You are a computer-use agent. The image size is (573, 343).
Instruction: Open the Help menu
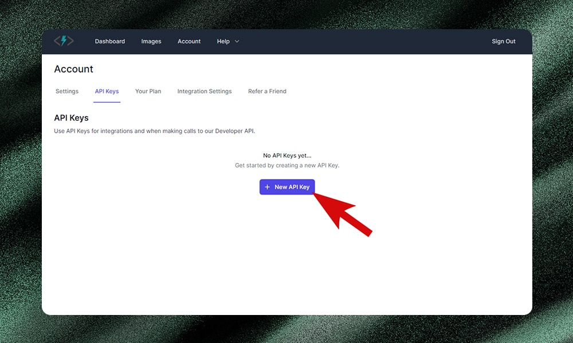click(222, 41)
